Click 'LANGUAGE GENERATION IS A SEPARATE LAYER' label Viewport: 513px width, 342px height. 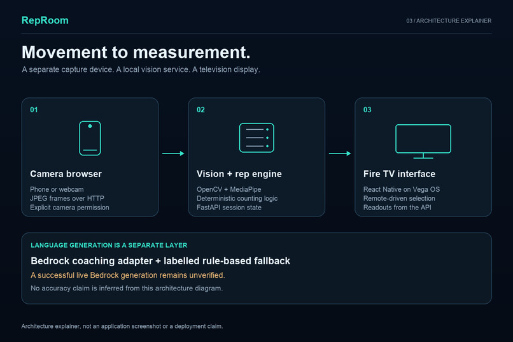click(x=109, y=245)
